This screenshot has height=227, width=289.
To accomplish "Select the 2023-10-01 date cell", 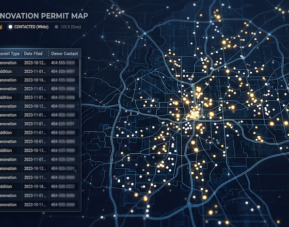I will coord(35,141).
